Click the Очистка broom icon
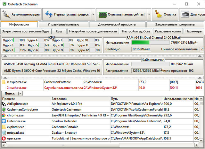Viewport: 205px width, 149px height. pos(158,14)
